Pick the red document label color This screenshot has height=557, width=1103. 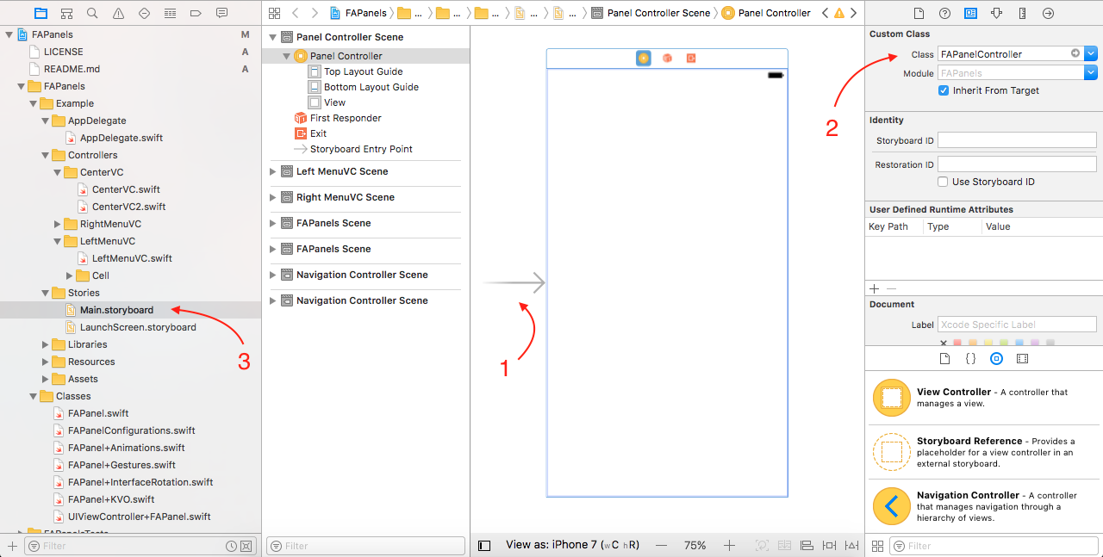tap(958, 343)
